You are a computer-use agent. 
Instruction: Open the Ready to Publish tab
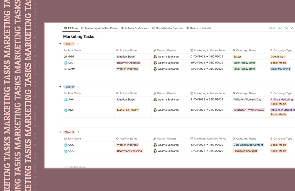199,28
